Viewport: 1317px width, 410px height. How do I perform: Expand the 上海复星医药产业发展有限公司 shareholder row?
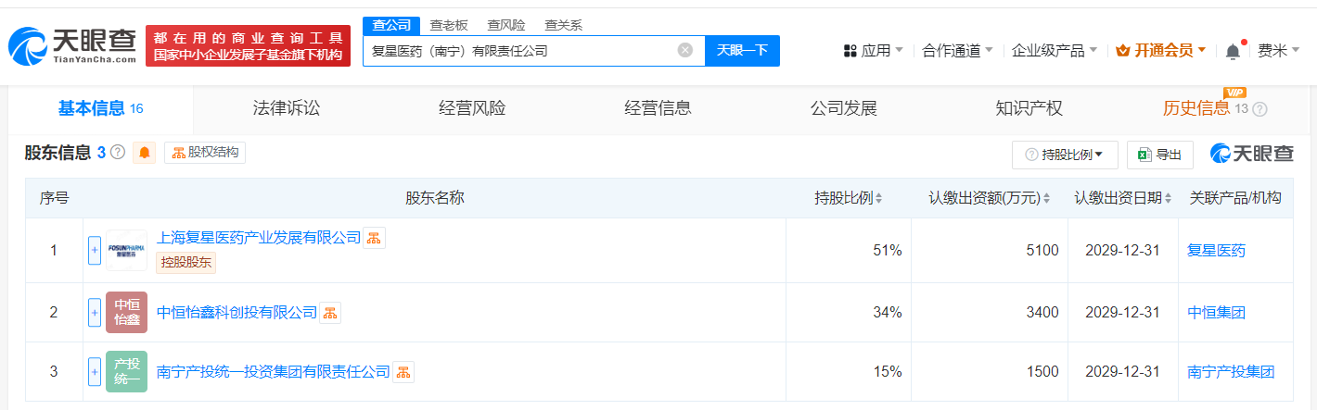95,250
